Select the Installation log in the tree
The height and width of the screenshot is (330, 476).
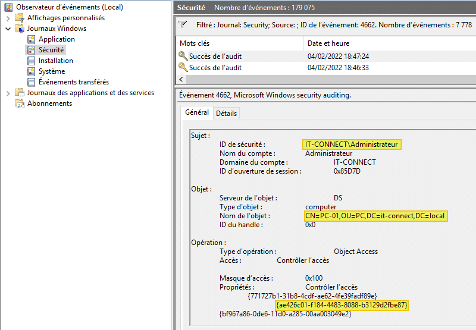(56, 61)
